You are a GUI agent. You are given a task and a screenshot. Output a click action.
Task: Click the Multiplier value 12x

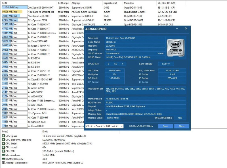115,74
